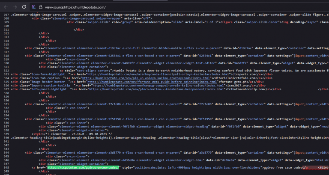Focus the address bar showing view-source:https://humblepotato.com/
The width and height of the screenshot is (329, 175).
pos(180,7)
